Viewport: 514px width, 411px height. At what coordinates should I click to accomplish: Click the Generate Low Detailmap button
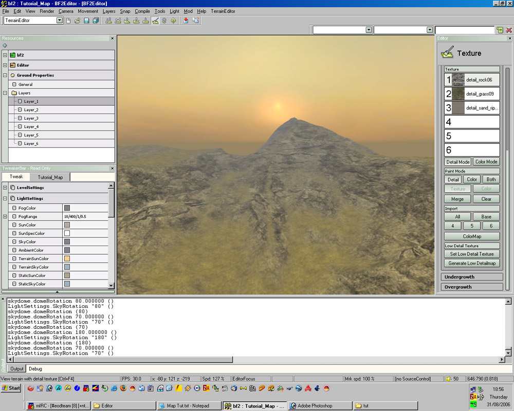coord(472,263)
